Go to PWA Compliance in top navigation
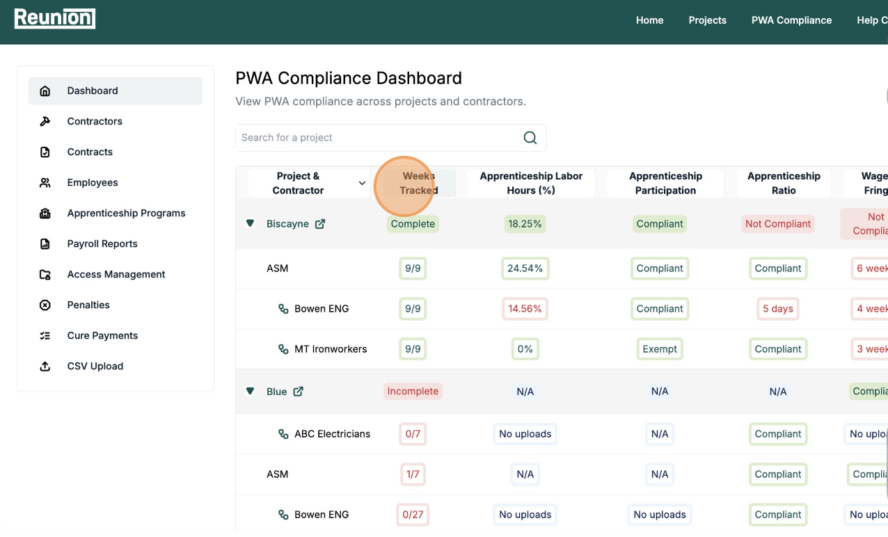Image resolution: width=888 pixels, height=537 pixels. coord(791,20)
